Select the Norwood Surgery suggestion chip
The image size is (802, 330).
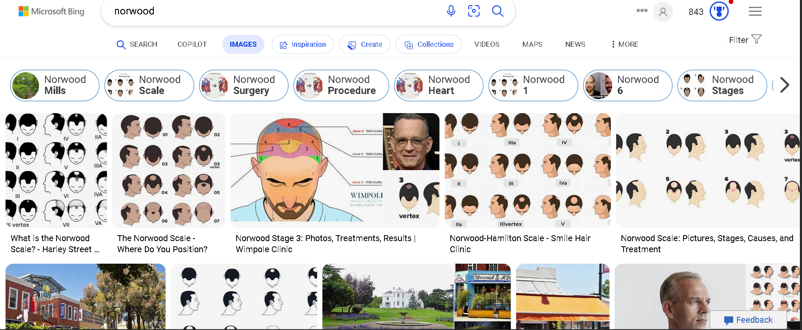click(244, 85)
